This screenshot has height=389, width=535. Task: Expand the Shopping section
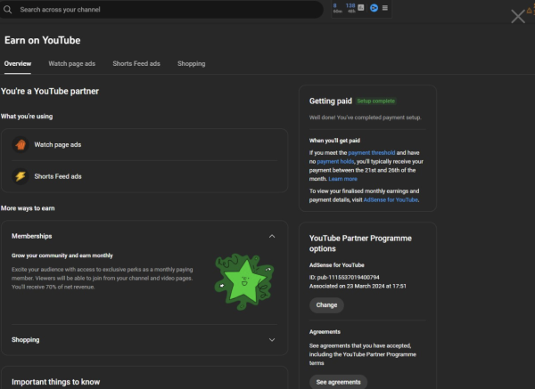coord(271,339)
